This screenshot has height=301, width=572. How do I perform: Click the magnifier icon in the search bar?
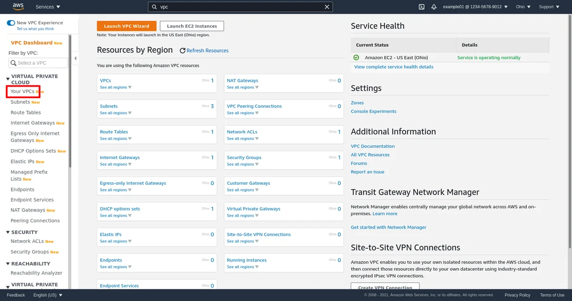(x=154, y=7)
